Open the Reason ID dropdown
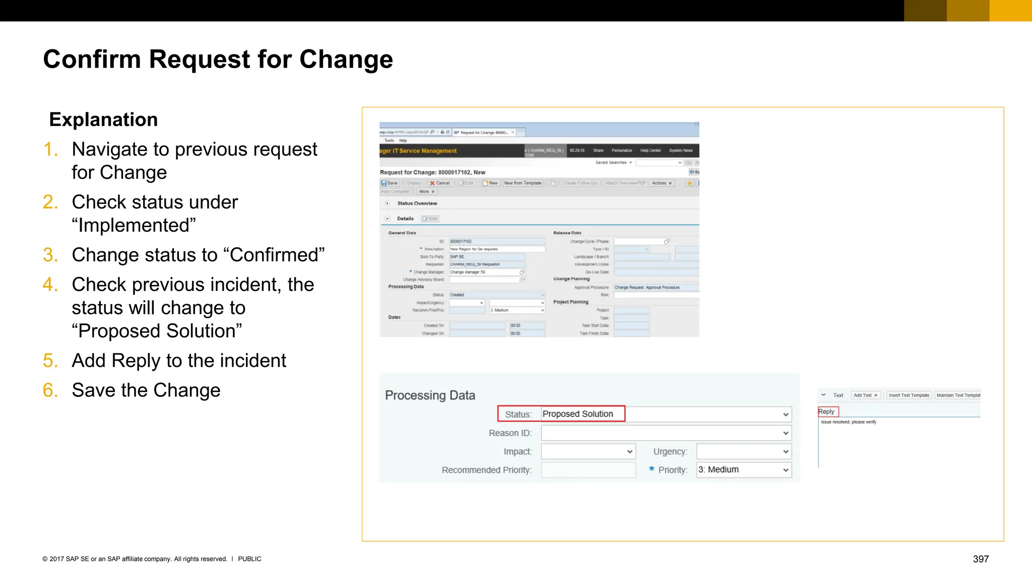This screenshot has height=580, width=1032. [x=666, y=433]
